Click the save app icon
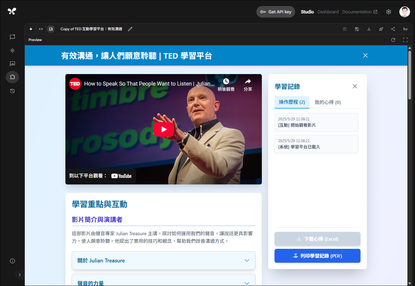The height and width of the screenshot is (286, 415). tap(344, 29)
